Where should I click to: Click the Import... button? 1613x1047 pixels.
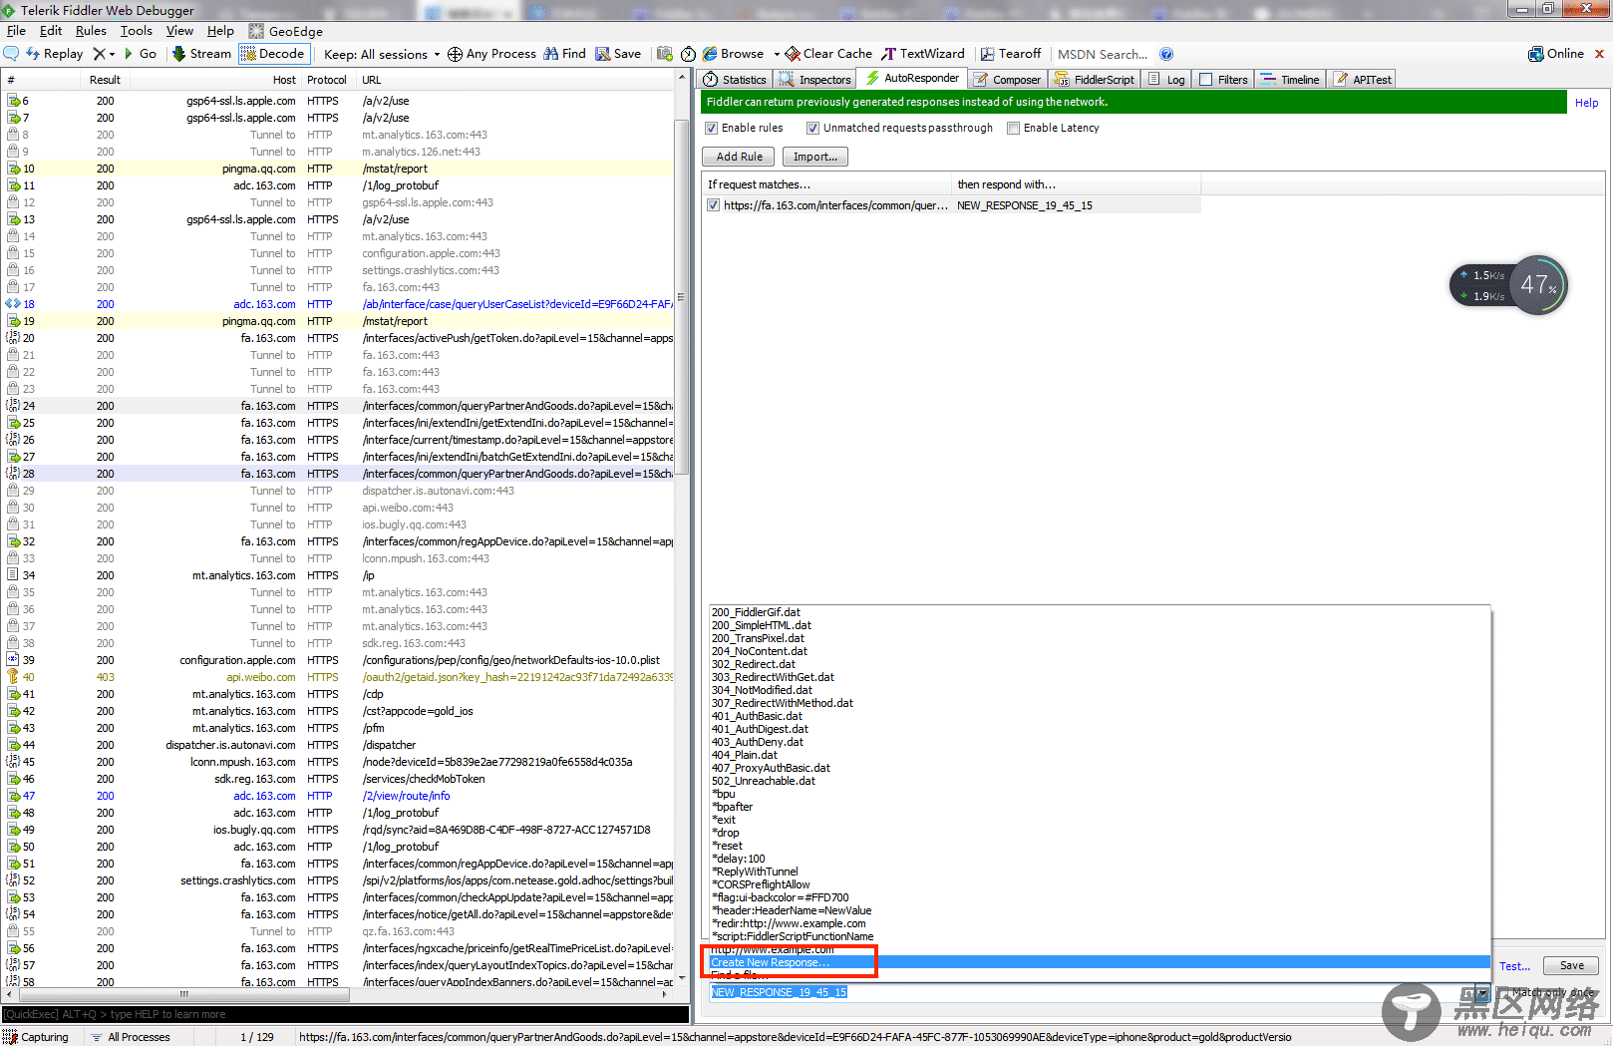pyautogui.click(x=815, y=157)
